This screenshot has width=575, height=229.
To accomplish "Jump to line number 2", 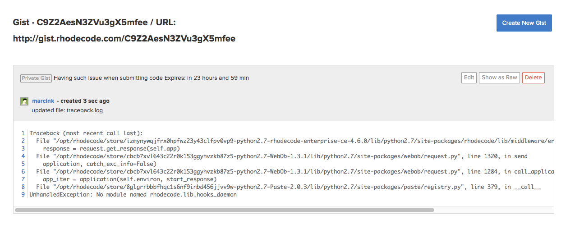I will [x=23, y=141].
